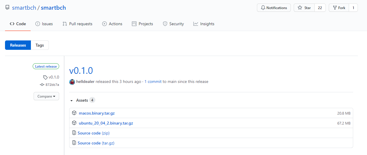
Task: View the fork count of 1
Action: pos(353,8)
